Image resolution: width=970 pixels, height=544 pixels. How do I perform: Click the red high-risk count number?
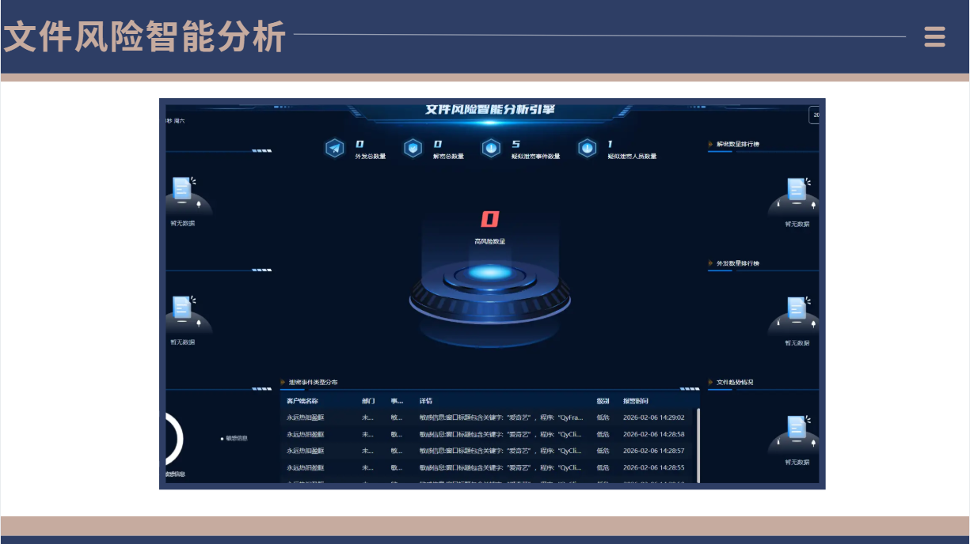(x=489, y=220)
